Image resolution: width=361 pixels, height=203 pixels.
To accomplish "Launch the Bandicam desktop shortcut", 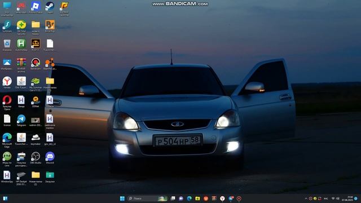I will (36, 64).
